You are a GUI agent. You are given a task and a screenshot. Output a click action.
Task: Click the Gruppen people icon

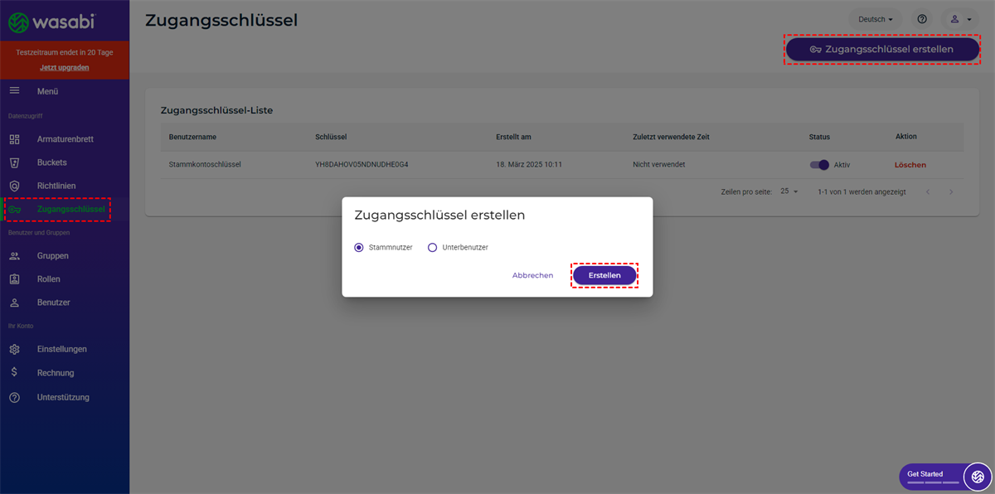click(14, 256)
